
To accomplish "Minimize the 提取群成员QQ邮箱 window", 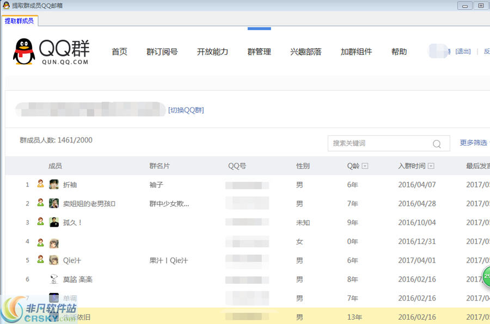I will (465, 5).
